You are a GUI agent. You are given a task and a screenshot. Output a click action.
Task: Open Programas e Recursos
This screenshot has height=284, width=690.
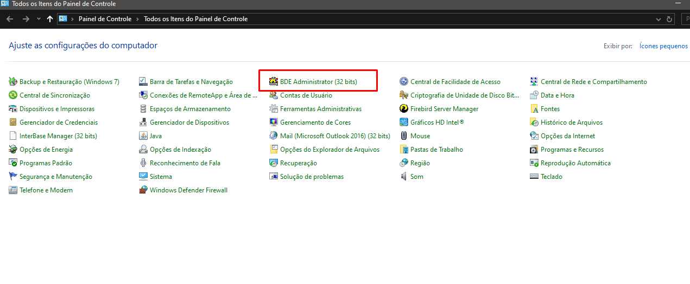[x=572, y=150]
